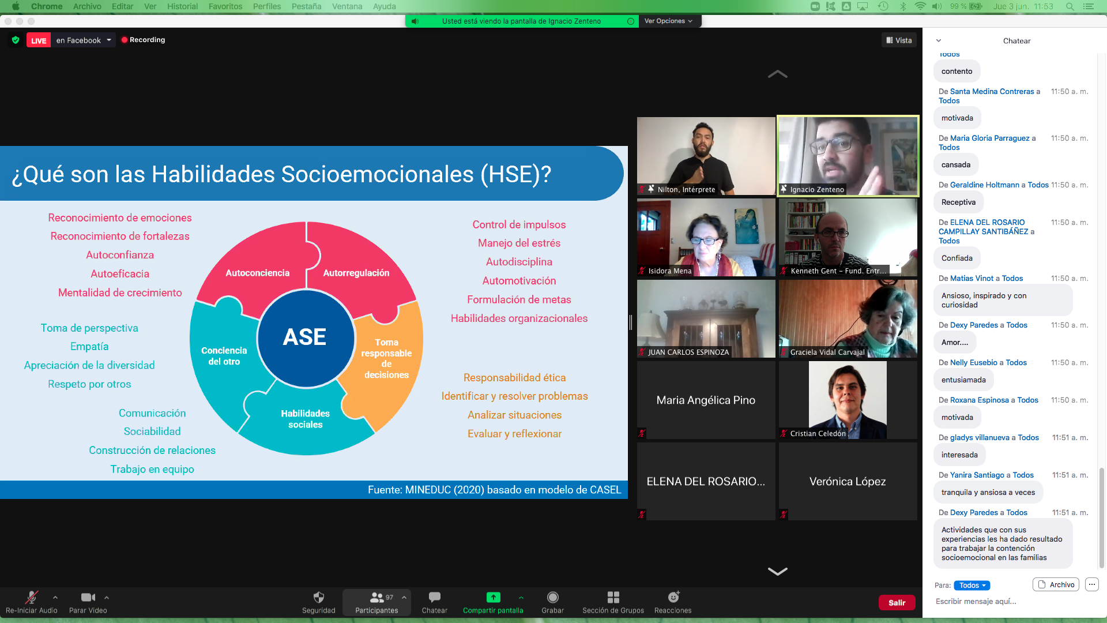This screenshot has height=623, width=1107.
Task: Start recording with Grabar icon
Action: click(x=552, y=598)
